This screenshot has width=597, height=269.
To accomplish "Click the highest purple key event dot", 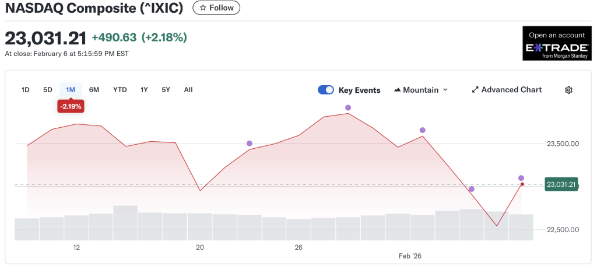I will click(348, 108).
